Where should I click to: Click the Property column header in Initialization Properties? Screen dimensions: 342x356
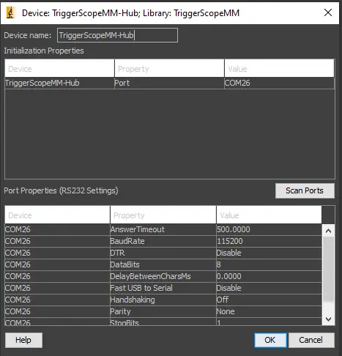tap(169, 69)
